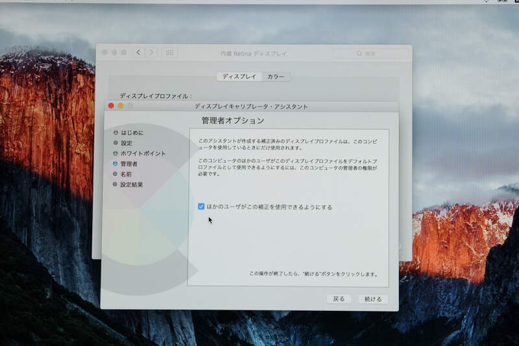Select the ホワイトポイント step in sidebar
This screenshot has height=346, width=519.
(x=139, y=153)
